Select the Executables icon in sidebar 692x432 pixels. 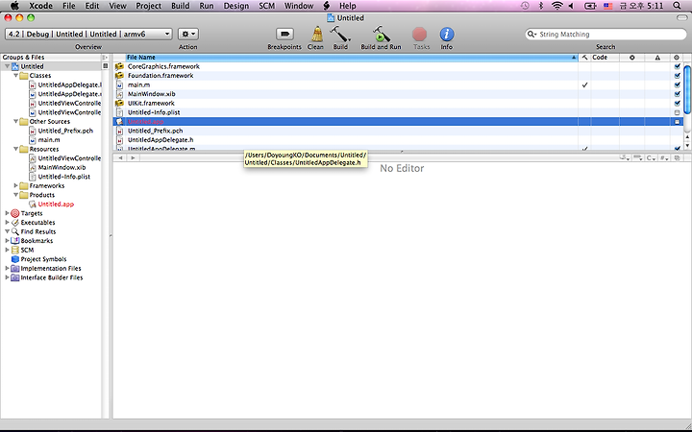pyautogui.click(x=15, y=223)
